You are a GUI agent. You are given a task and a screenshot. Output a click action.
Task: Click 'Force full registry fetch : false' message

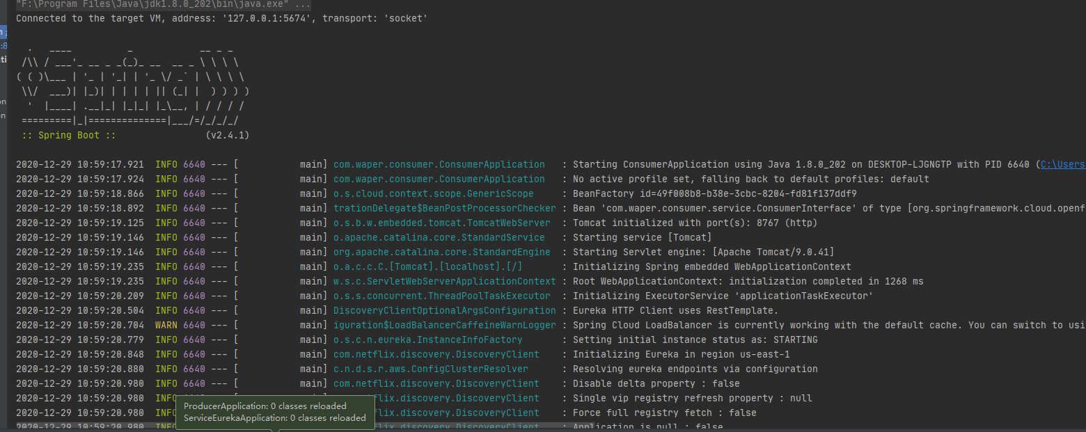click(x=664, y=413)
